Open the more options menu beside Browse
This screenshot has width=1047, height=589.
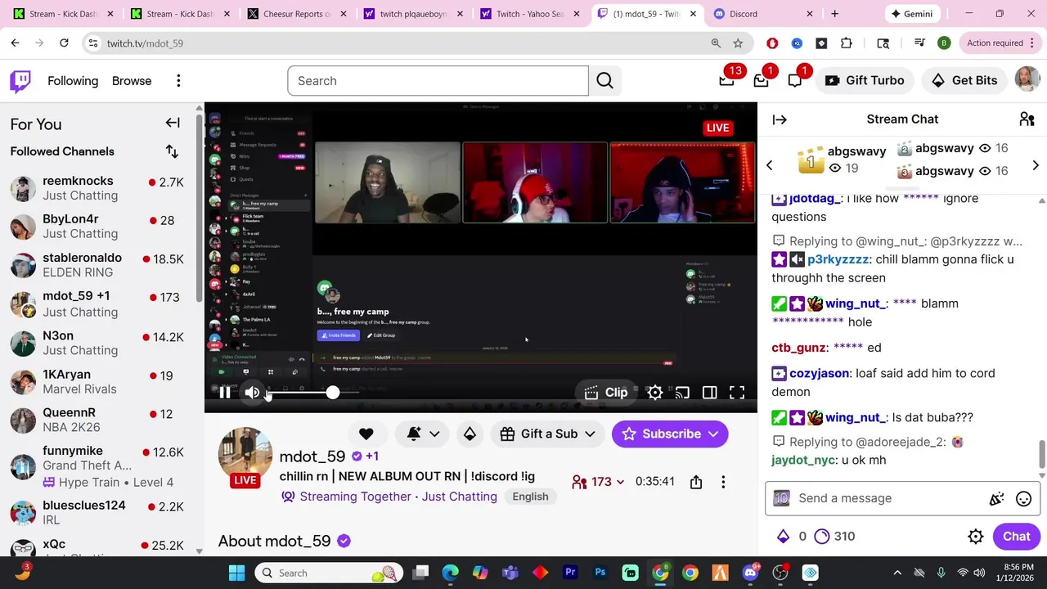tap(178, 81)
